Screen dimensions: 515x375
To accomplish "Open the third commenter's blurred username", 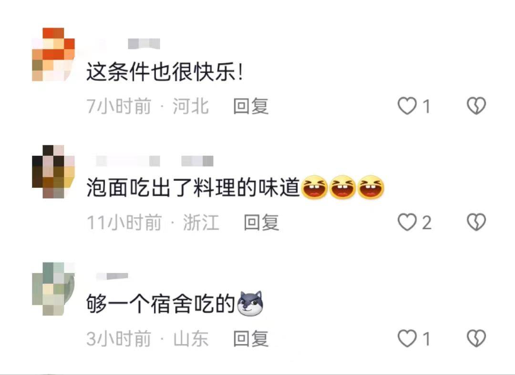I will tap(112, 276).
